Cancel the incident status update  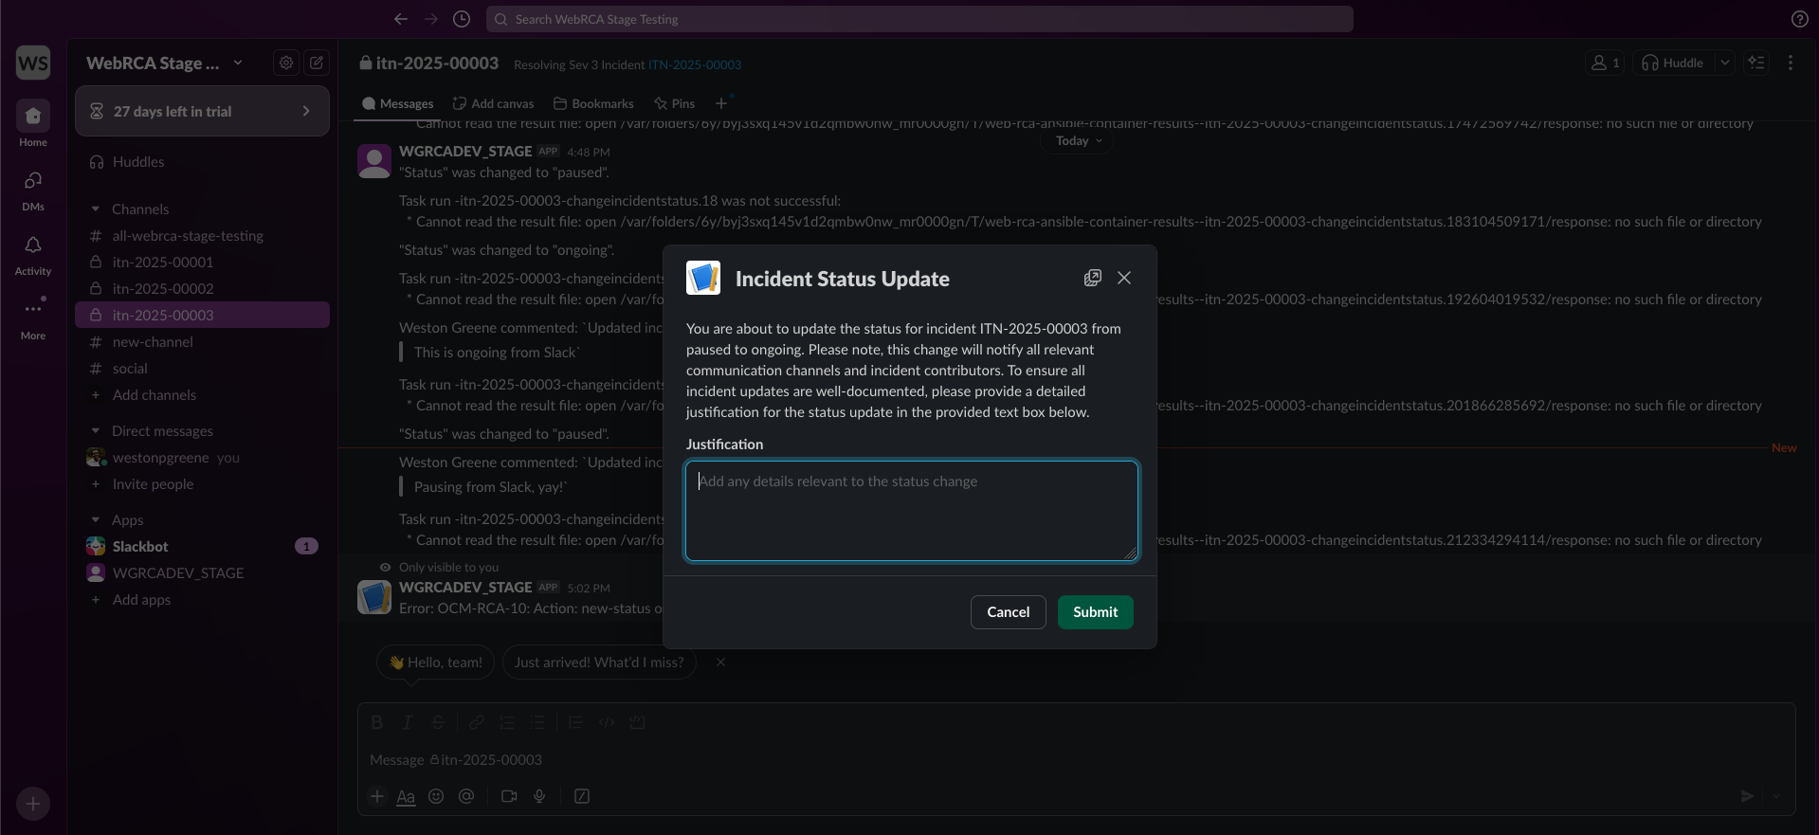coord(1009,612)
